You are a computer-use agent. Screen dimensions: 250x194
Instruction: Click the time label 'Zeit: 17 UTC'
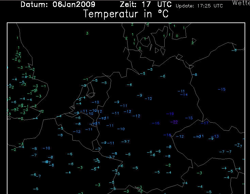(146, 4)
